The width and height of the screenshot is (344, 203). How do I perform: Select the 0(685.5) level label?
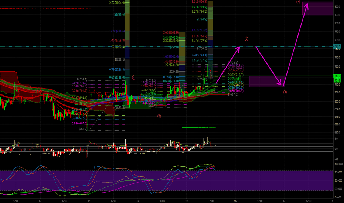[x=120, y=108]
